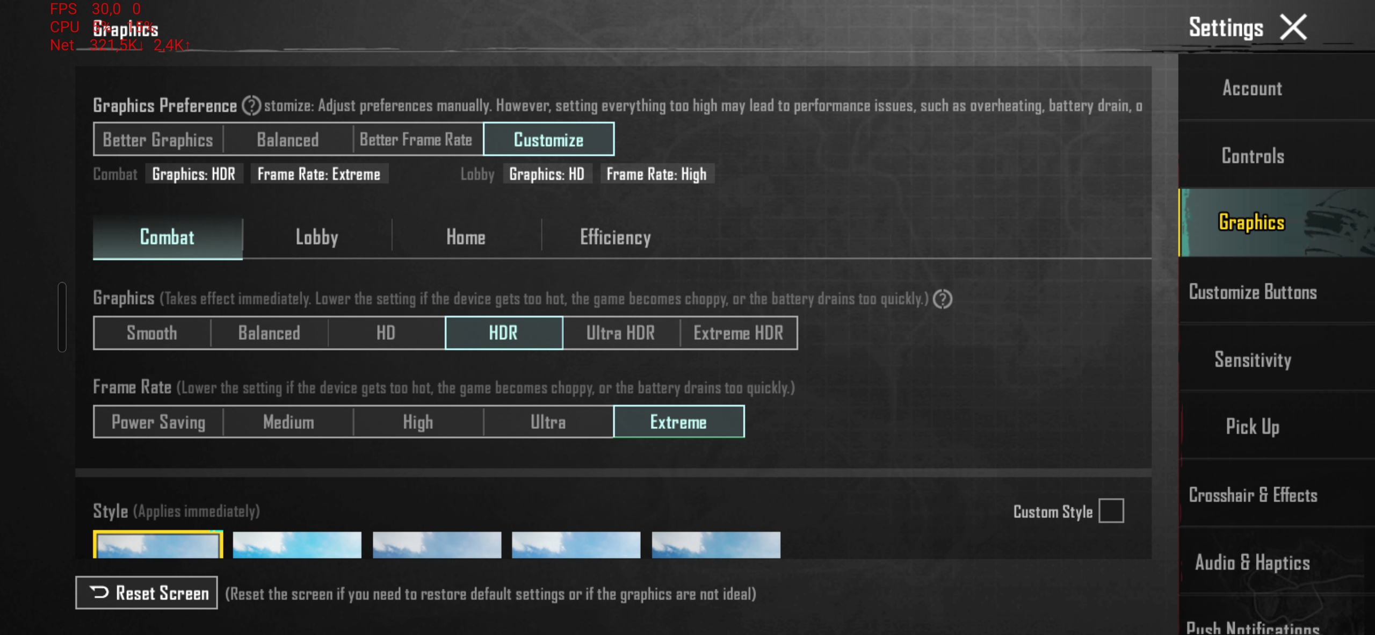Click Combat 'Graphics: HDR' summary tag
1375x635 pixels.
[194, 174]
